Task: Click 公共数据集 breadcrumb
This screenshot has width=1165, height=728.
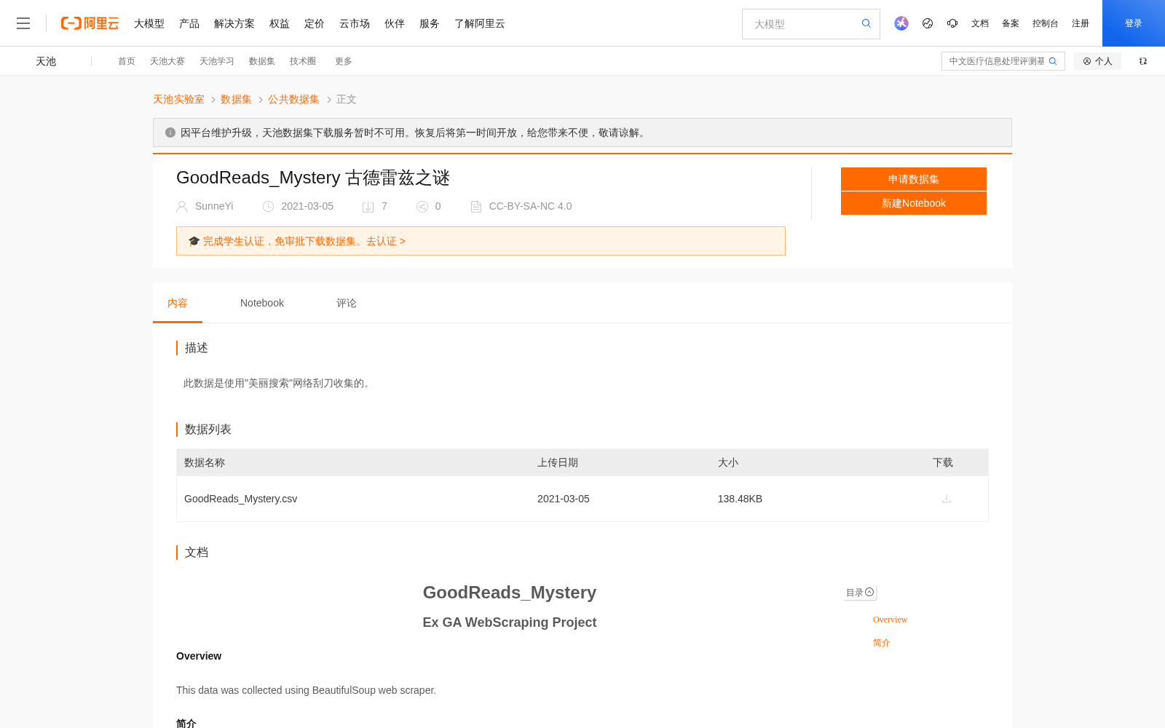Action: (293, 99)
